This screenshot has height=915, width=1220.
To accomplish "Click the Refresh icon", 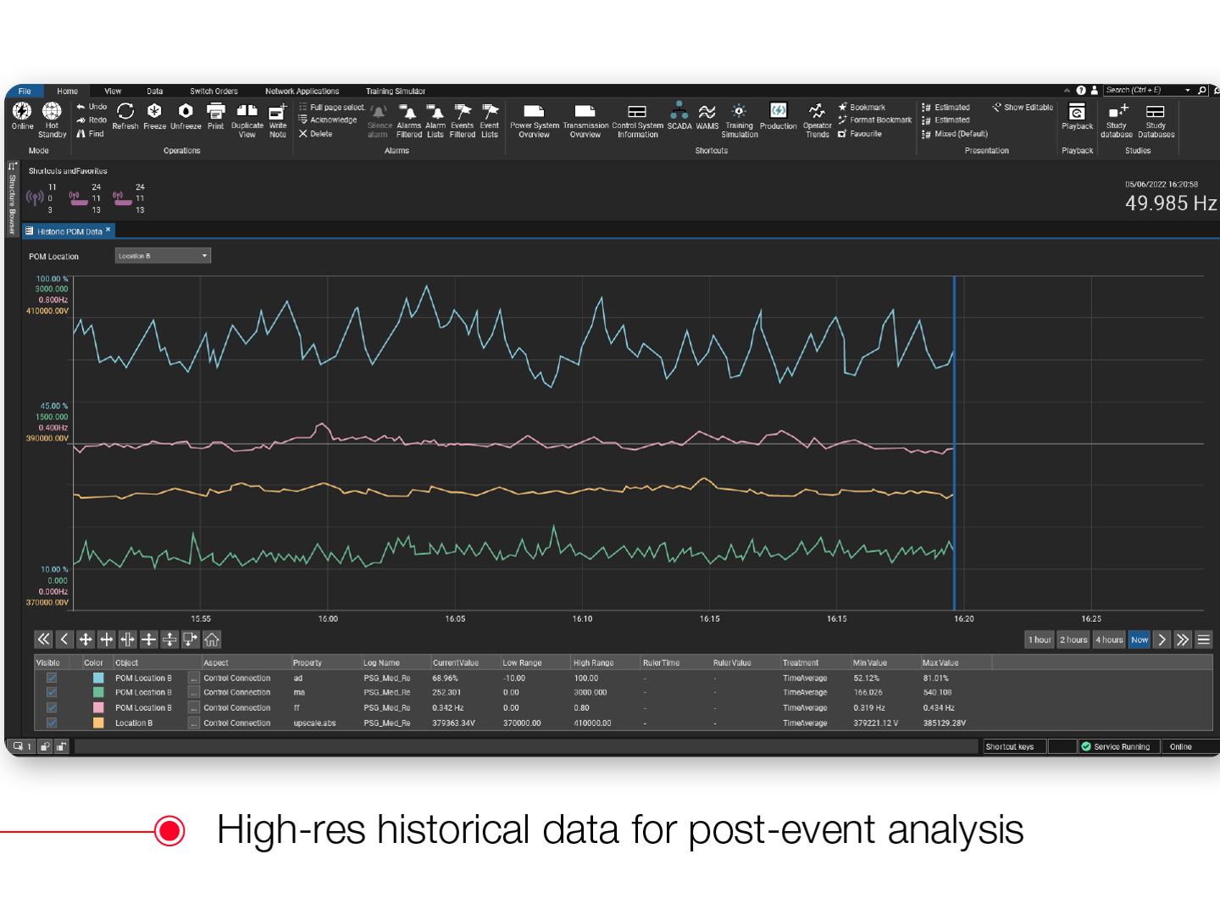I will pyautogui.click(x=125, y=111).
